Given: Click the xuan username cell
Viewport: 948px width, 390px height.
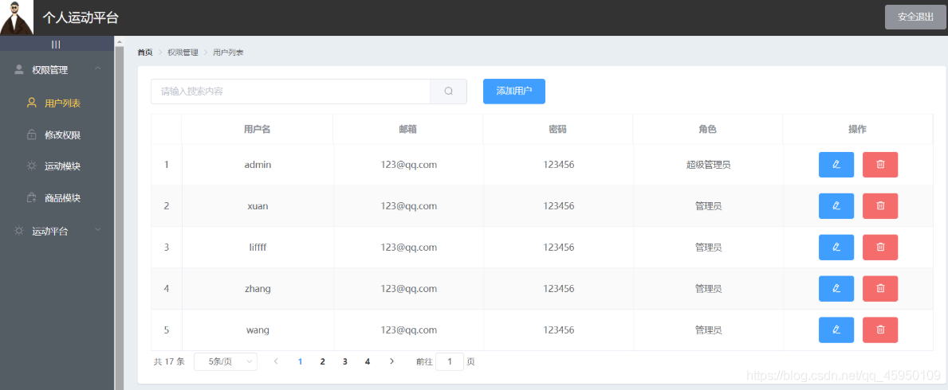Looking at the screenshot, I should pos(258,206).
